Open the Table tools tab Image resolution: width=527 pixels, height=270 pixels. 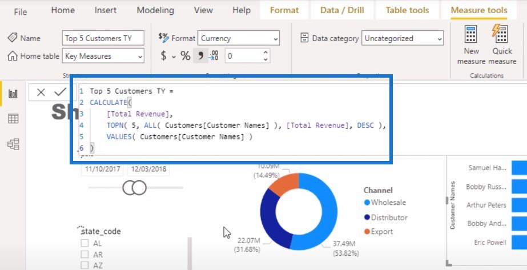407,10
